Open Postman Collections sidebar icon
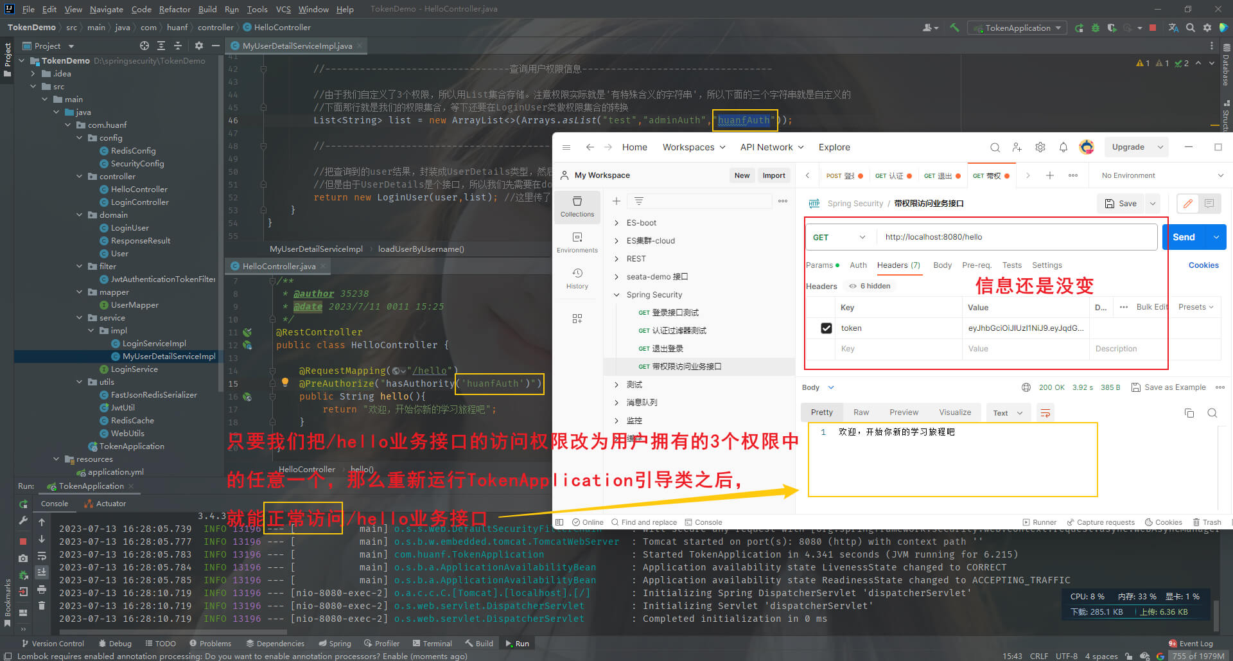The height and width of the screenshot is (661, 1233). click(577, 206)
